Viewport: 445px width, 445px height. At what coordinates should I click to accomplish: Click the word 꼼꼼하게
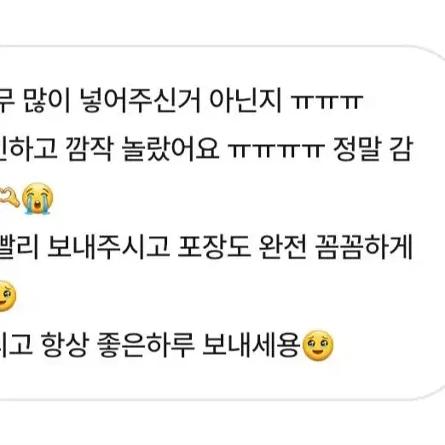pyautogui.click(x=364, y=246)
